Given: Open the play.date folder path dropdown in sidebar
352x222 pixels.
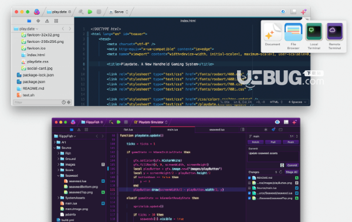Looking at the screenshot, I should pos(26,29).
